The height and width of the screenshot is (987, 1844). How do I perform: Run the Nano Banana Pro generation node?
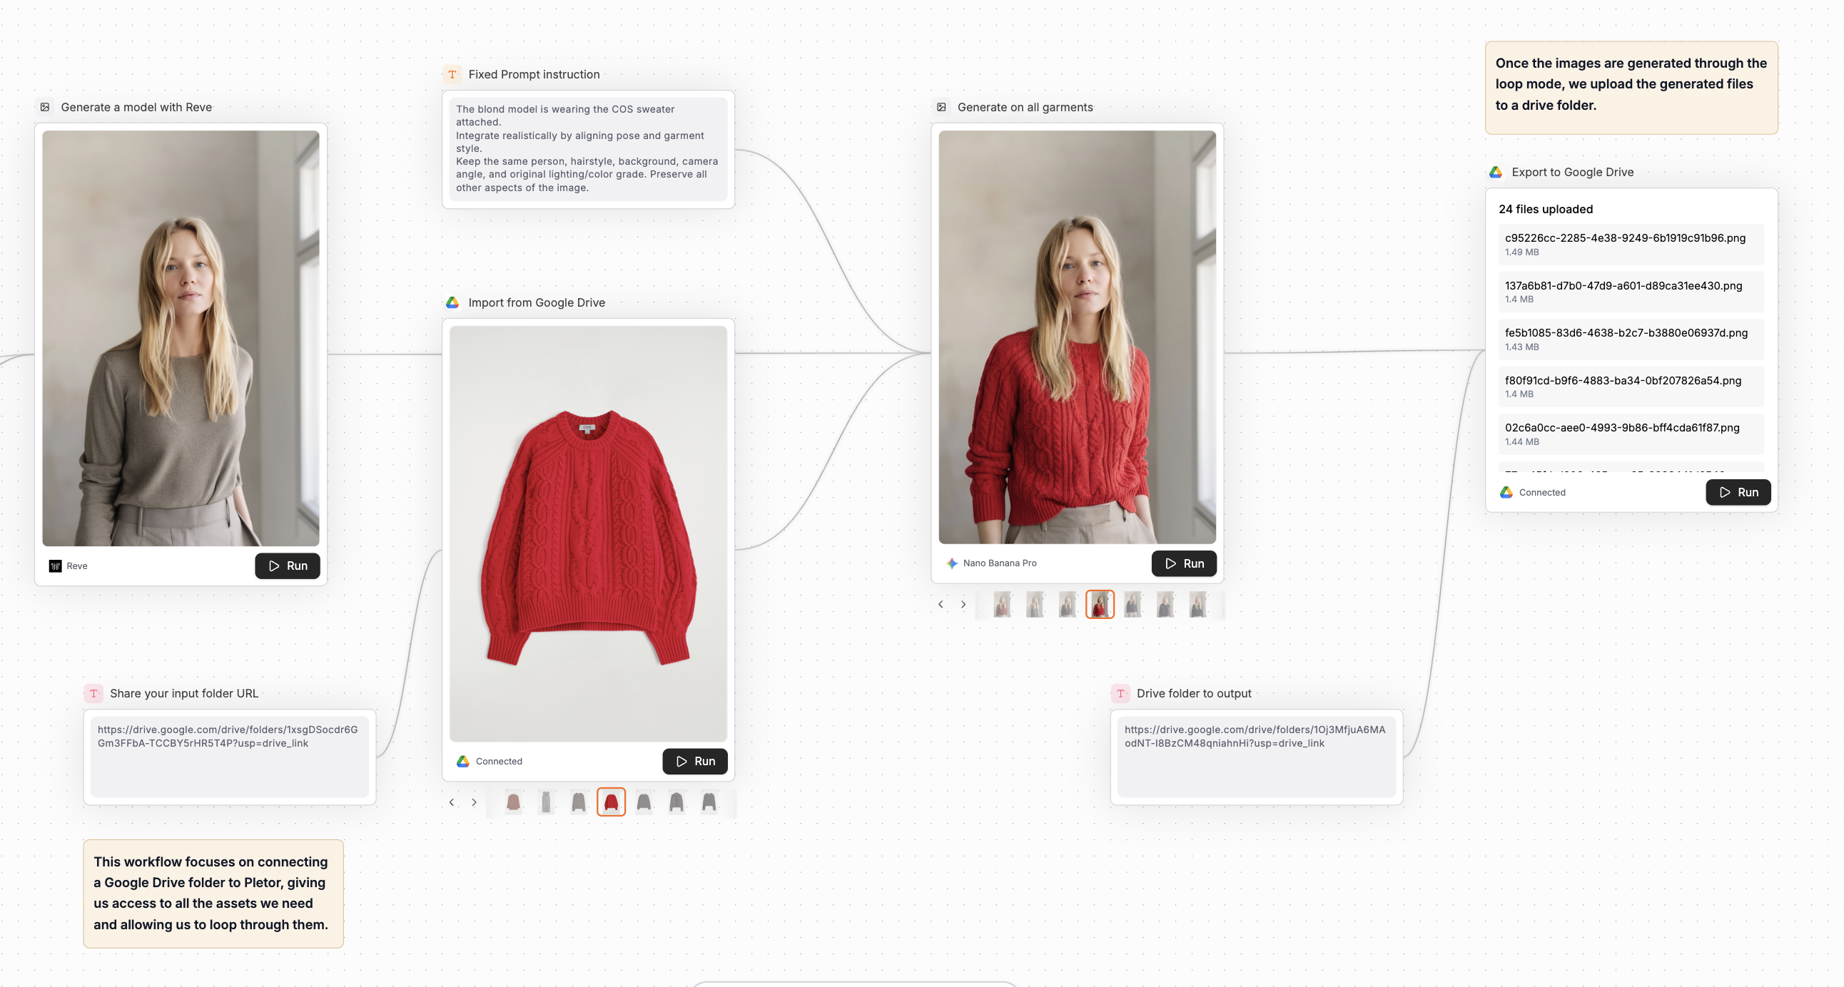[1183, 563]
